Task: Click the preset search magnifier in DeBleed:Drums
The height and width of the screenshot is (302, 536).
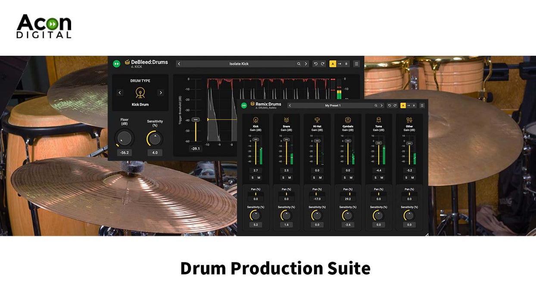Action: coord(299,63)
